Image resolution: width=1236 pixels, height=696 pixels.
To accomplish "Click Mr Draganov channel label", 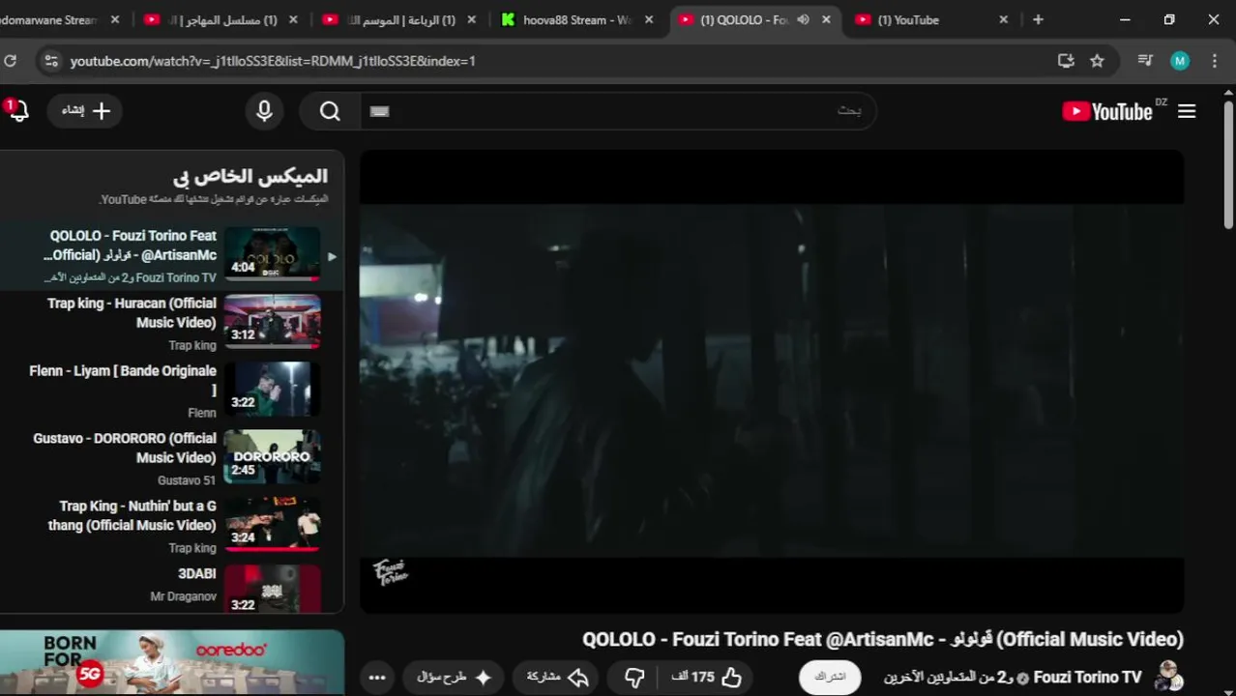I will [x=184, y=596].
